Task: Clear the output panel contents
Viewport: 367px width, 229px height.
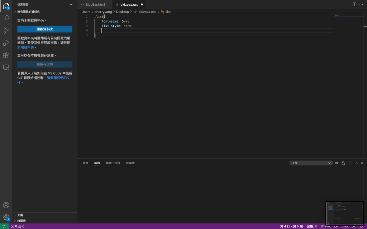Action: coord(337,163)
